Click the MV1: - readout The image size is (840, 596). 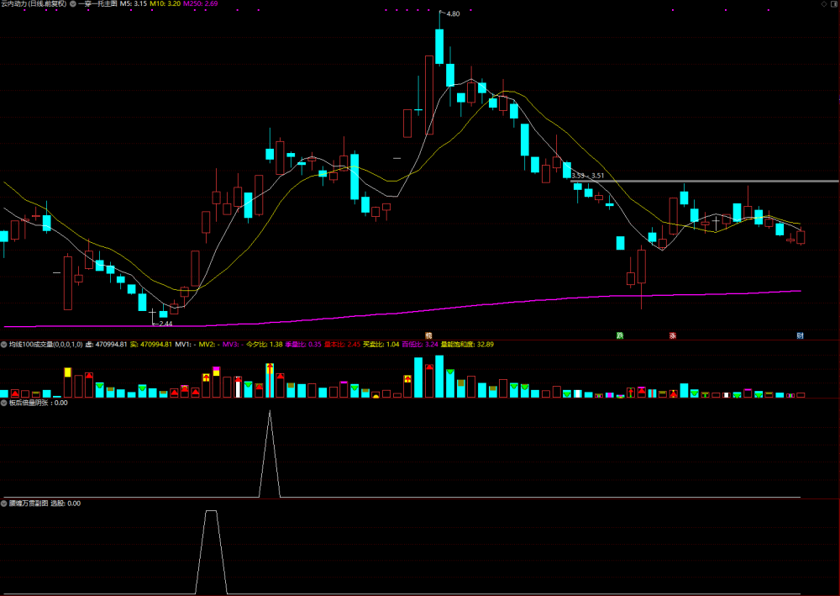(186, 345)
